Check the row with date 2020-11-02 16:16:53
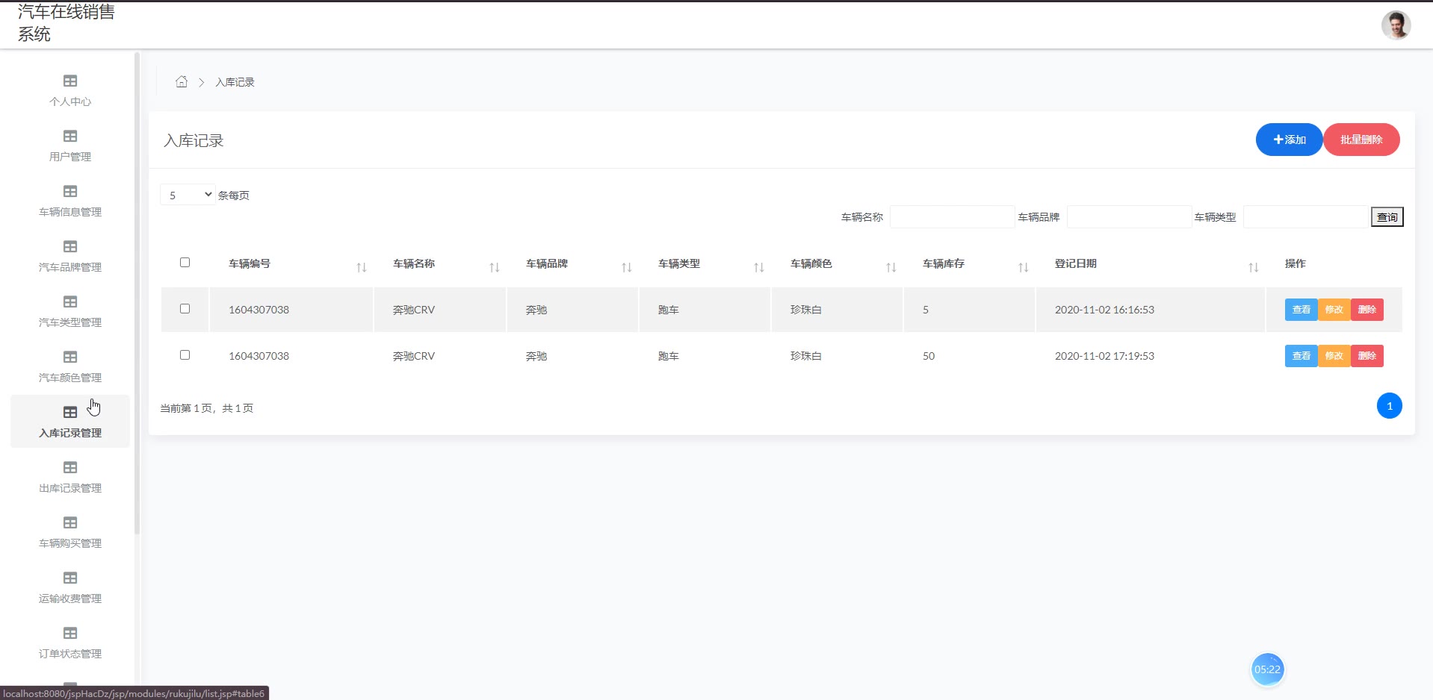The width and height of the screenshot is (1433, 700). [185, 308]
